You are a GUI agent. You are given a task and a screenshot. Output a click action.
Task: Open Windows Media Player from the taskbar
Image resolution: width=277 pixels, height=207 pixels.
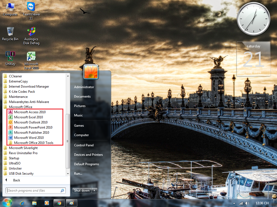(47, 203)
